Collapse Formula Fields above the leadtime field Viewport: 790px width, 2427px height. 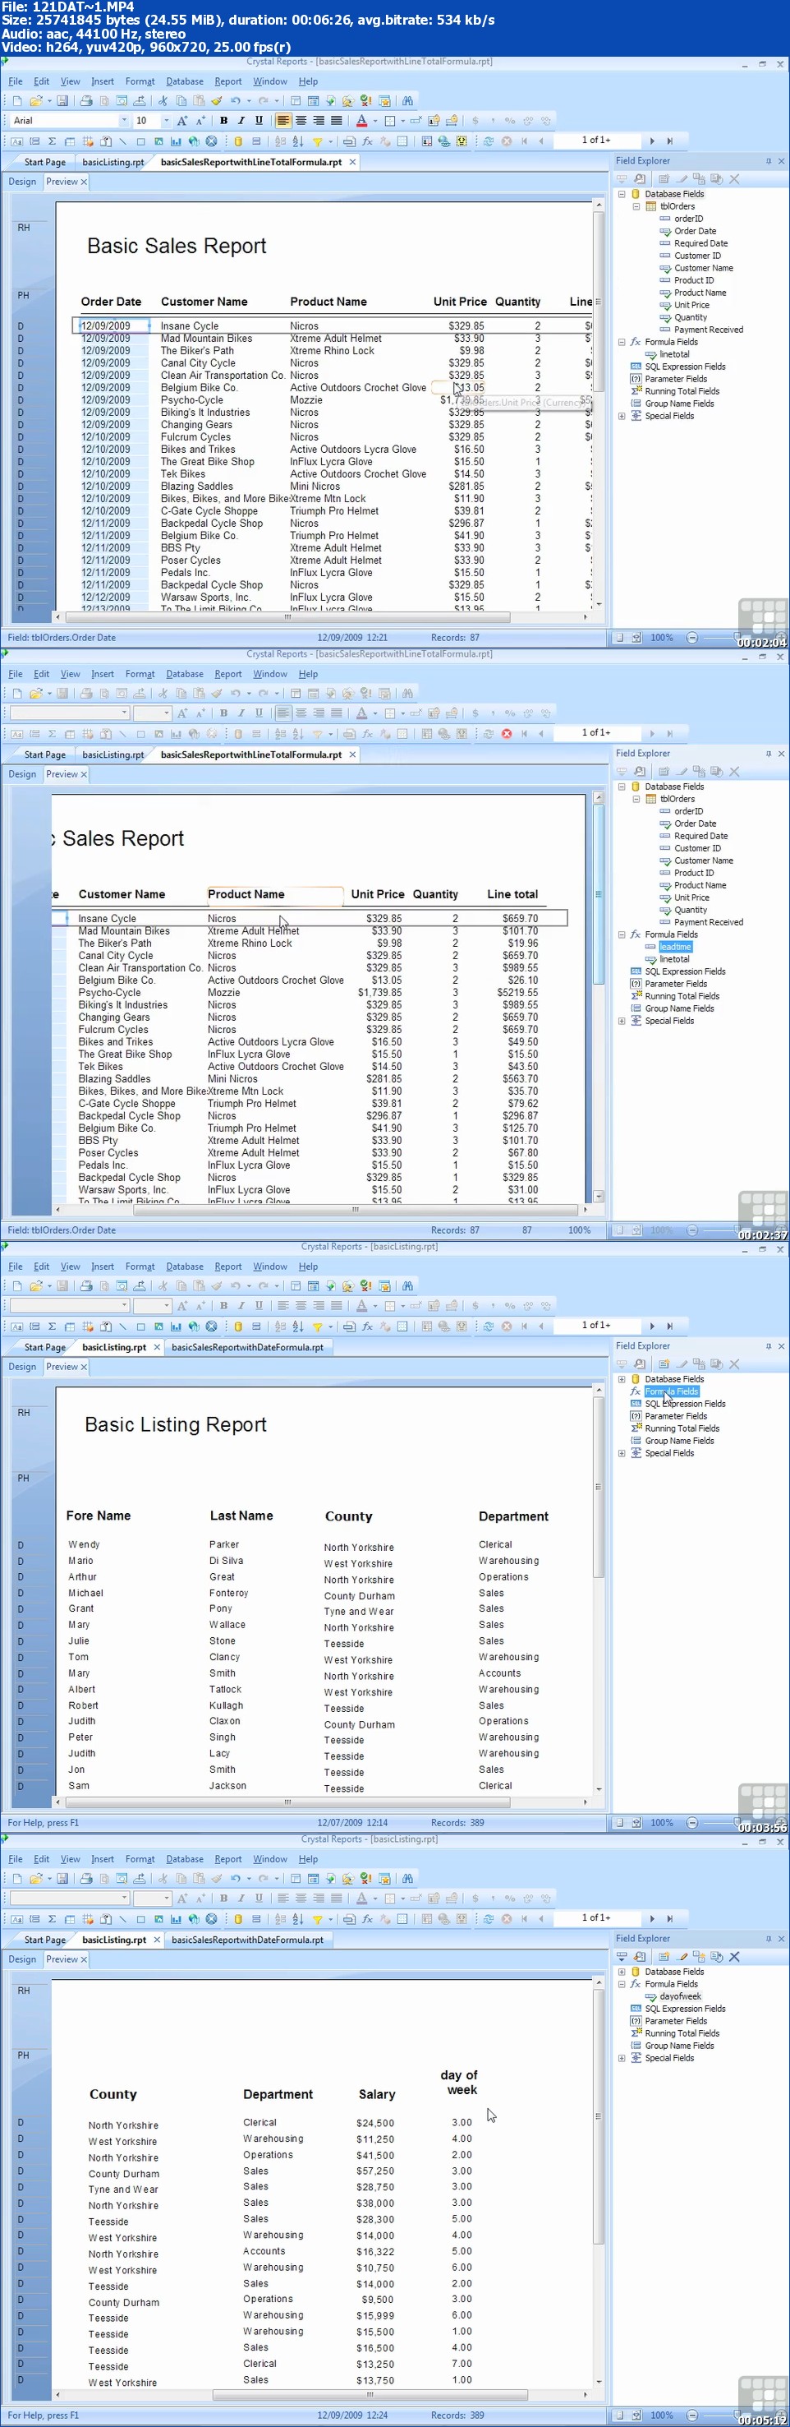tap(622, 934)
